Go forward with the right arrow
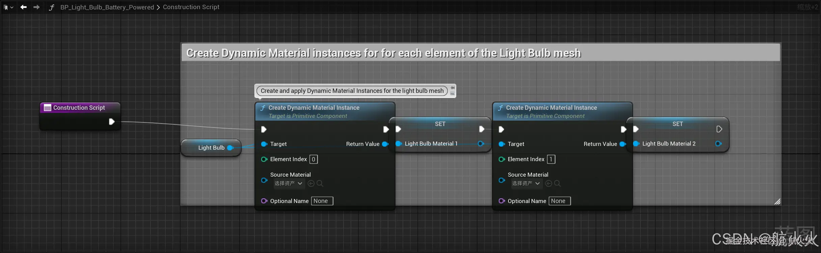Screen dimensions: 821x253 [36, 7]
